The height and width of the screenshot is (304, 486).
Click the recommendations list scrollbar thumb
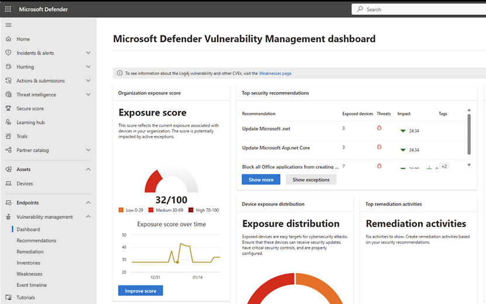[469, 134]
